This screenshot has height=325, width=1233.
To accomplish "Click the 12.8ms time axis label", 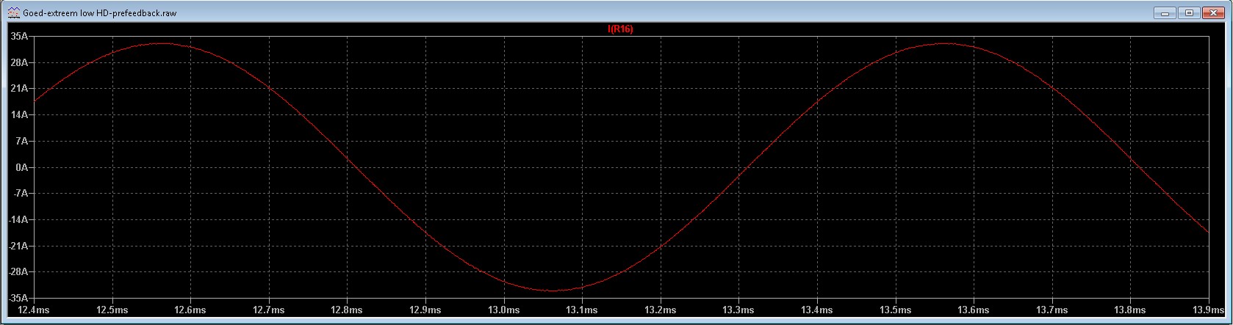I will click(347, 310).
